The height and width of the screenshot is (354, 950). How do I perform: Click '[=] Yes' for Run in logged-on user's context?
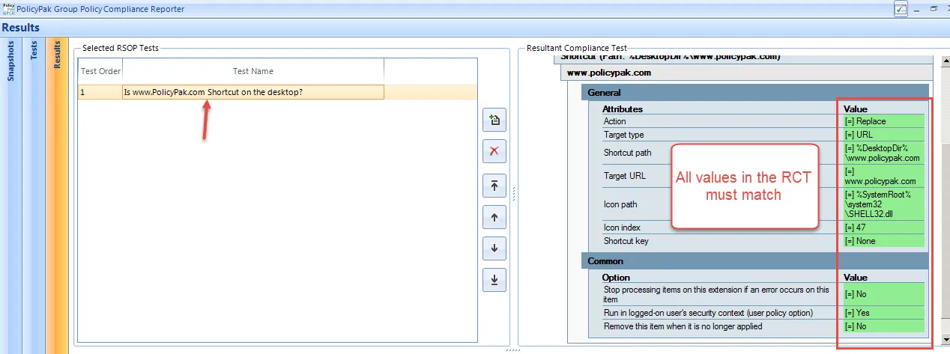pyautogui.click(x=883, y=313)
